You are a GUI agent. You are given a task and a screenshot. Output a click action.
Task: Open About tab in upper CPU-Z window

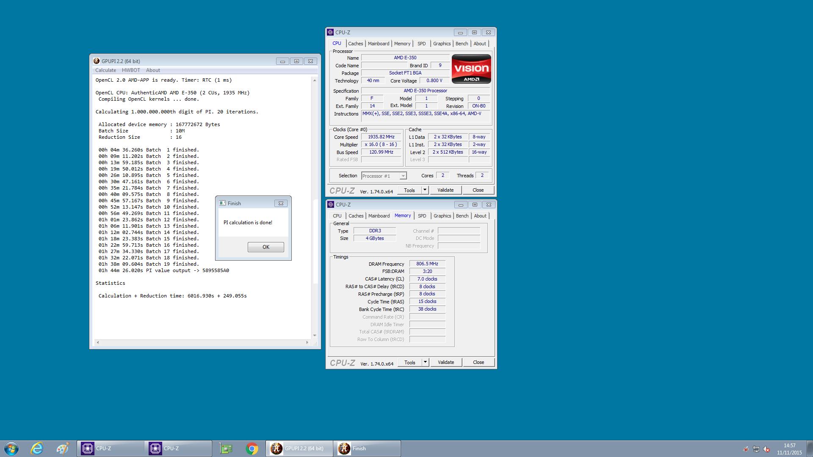[x=480, y=44]
